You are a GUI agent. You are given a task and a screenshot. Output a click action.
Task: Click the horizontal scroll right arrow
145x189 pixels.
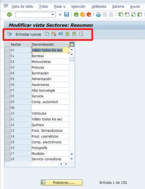click(x=66, y=164)
